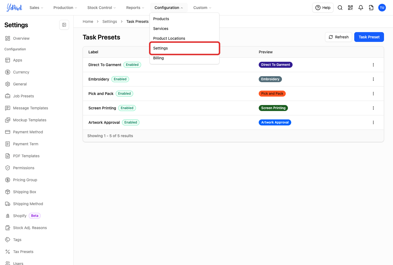Collapse the Configuration menu
Viewport: 393px width, 265px height.
point(169,8)
